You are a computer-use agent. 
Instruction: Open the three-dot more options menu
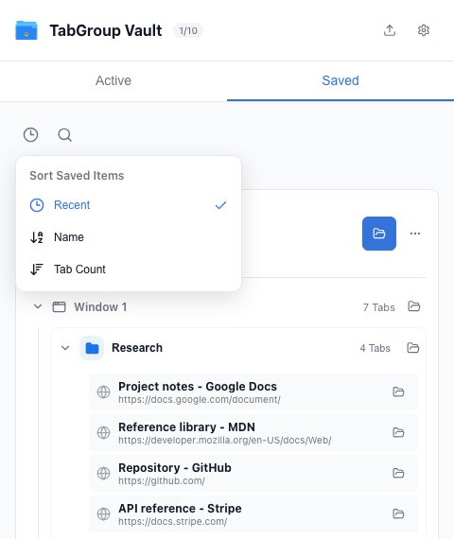(415, 234)
